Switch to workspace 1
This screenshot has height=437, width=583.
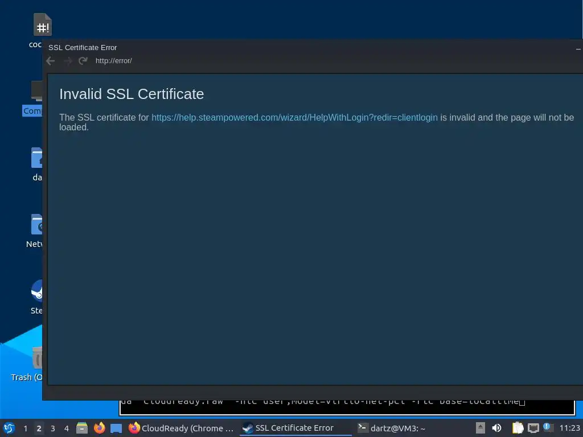[x=26, y=428]
